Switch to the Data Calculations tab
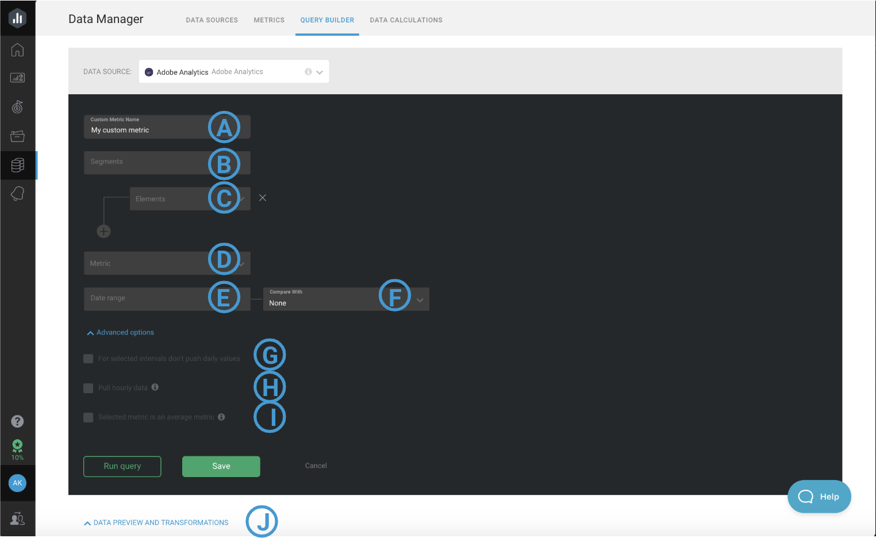Image resolution: width=876 pixels, height=538 pixels. click(x=406, y=20)
